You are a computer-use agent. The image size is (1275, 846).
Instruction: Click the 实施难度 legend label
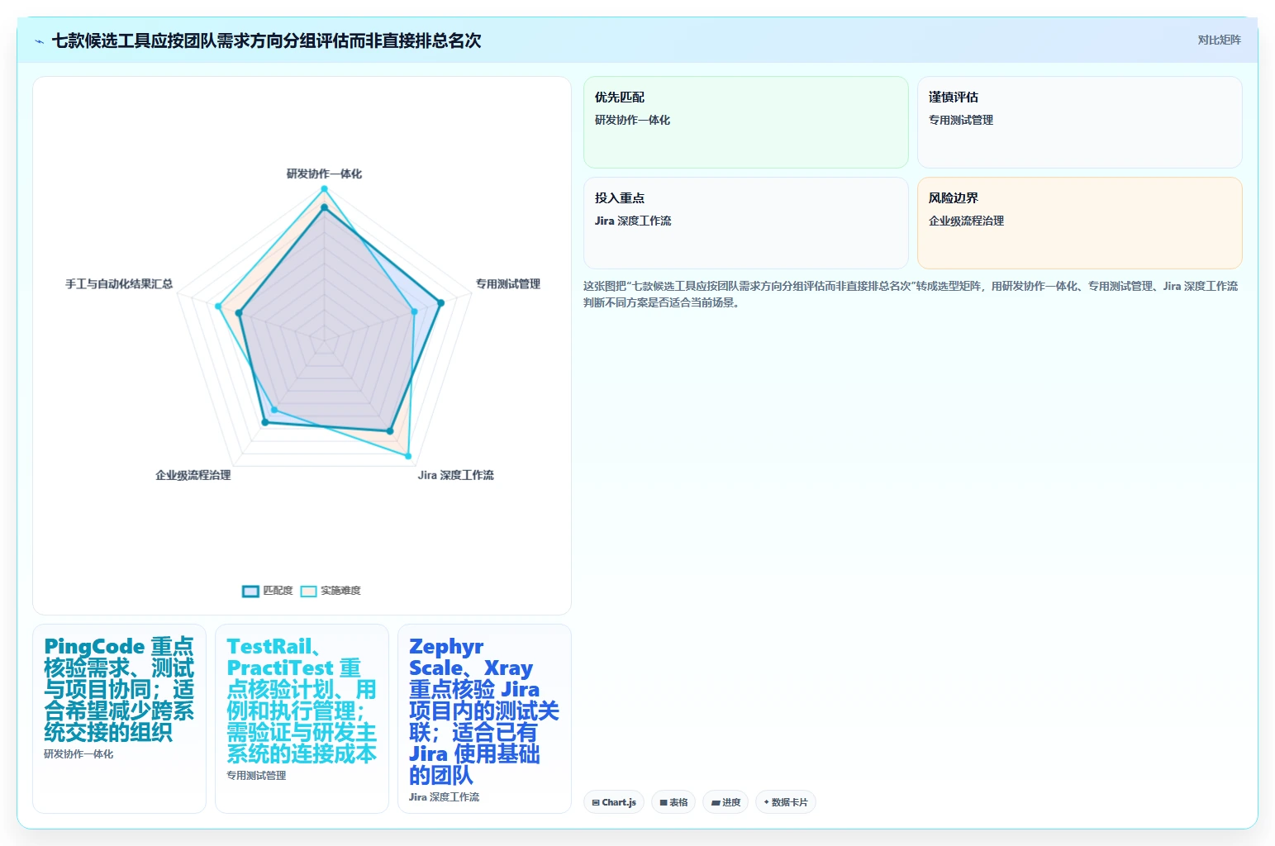(x=340, y=591)
